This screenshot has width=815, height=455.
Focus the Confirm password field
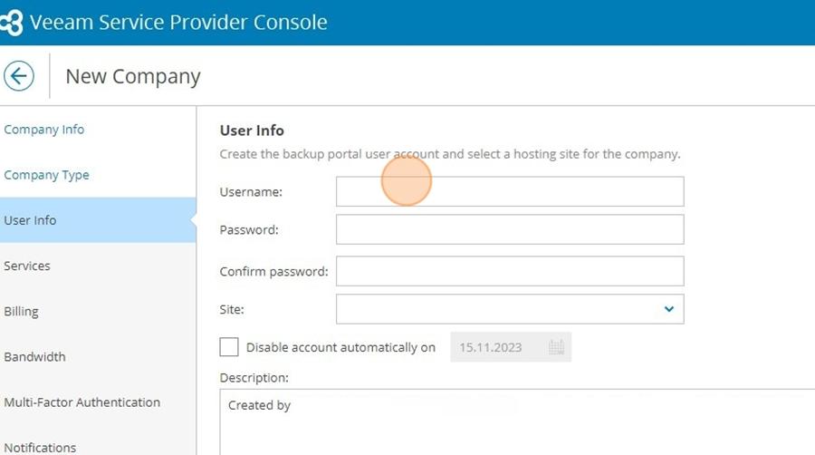click(510, 271)
